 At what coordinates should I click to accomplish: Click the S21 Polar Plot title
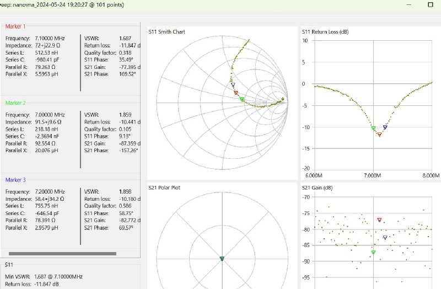[x=164, y=188]
